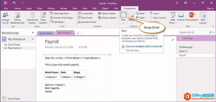Switch to the Home tab

click(18, 8)
